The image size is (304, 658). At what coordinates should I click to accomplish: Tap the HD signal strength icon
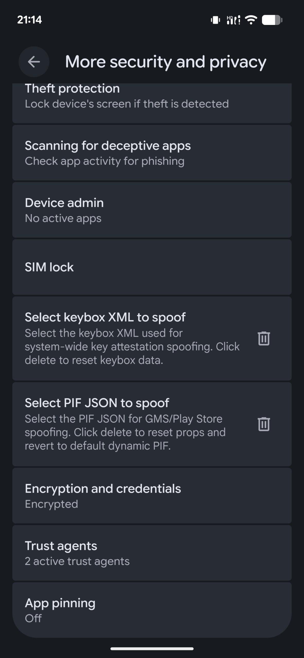(233, 20)
